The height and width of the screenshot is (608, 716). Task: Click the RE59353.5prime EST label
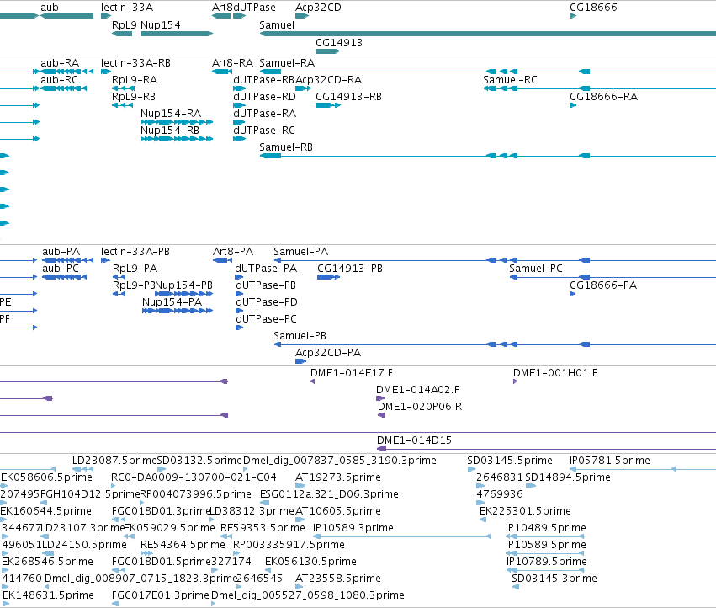(x=263, y=528)
